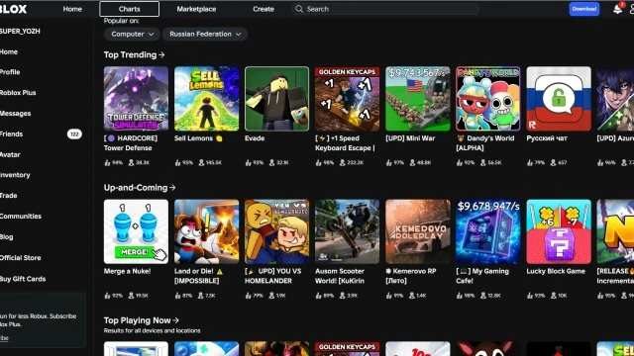Open Blog in the sidebar

(7, 237)
